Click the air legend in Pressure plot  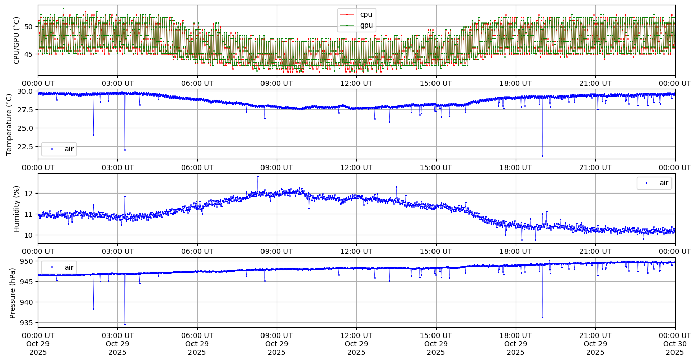59,267
